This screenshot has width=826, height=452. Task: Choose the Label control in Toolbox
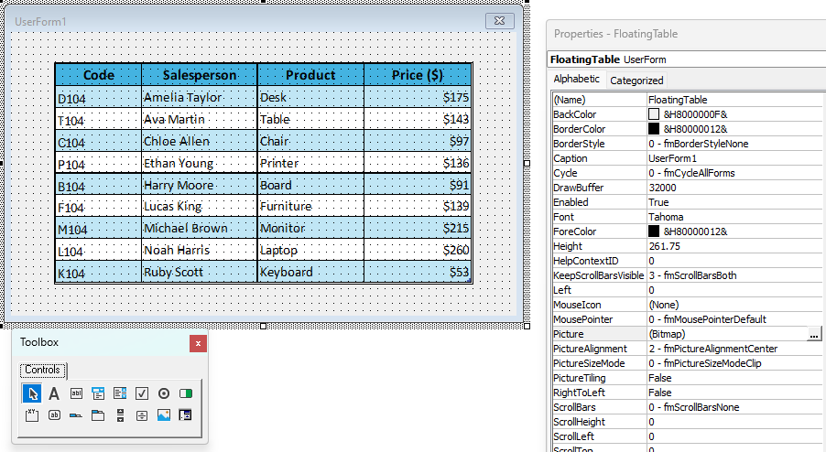[54, 393]
